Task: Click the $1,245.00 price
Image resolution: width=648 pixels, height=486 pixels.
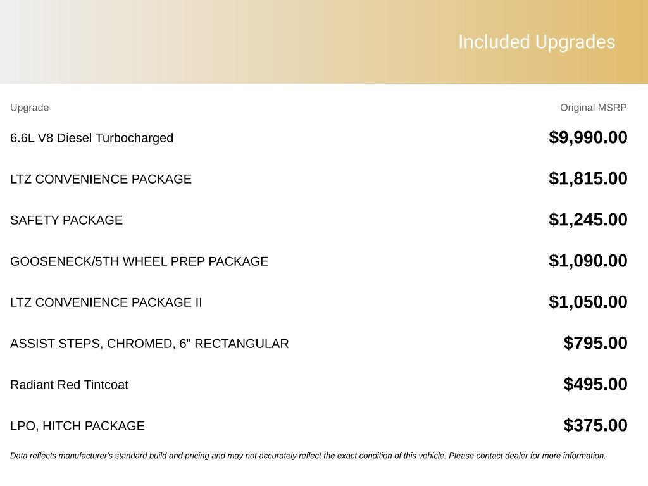Action: click(588, 220)
